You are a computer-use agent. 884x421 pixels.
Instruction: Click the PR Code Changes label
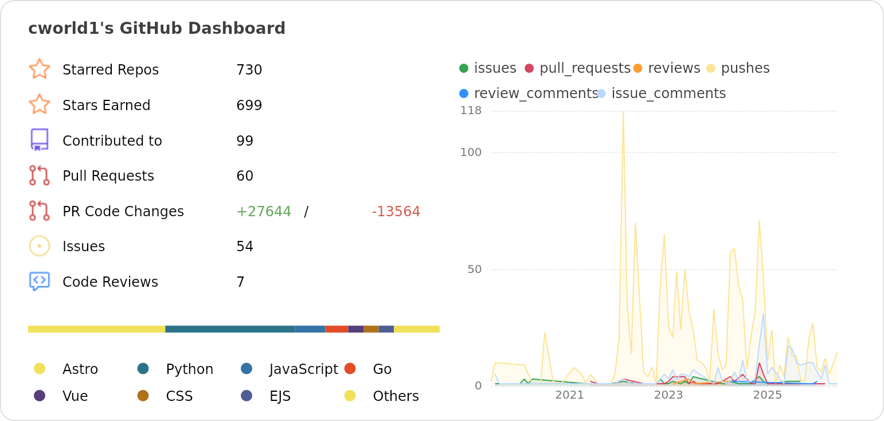tap(123, 212)
